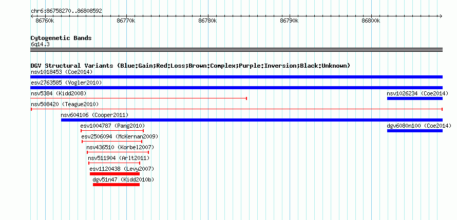Click the nsv5384 (Kidd2008) label
457x220 pixels.
(x=59, y=93)
